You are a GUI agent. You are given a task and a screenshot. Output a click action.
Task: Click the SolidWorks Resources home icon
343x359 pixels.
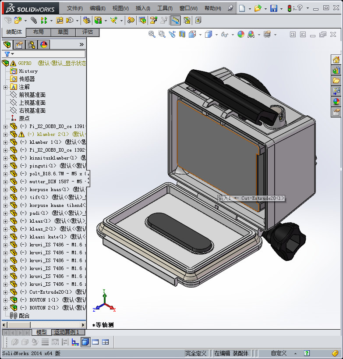(336, 60)
